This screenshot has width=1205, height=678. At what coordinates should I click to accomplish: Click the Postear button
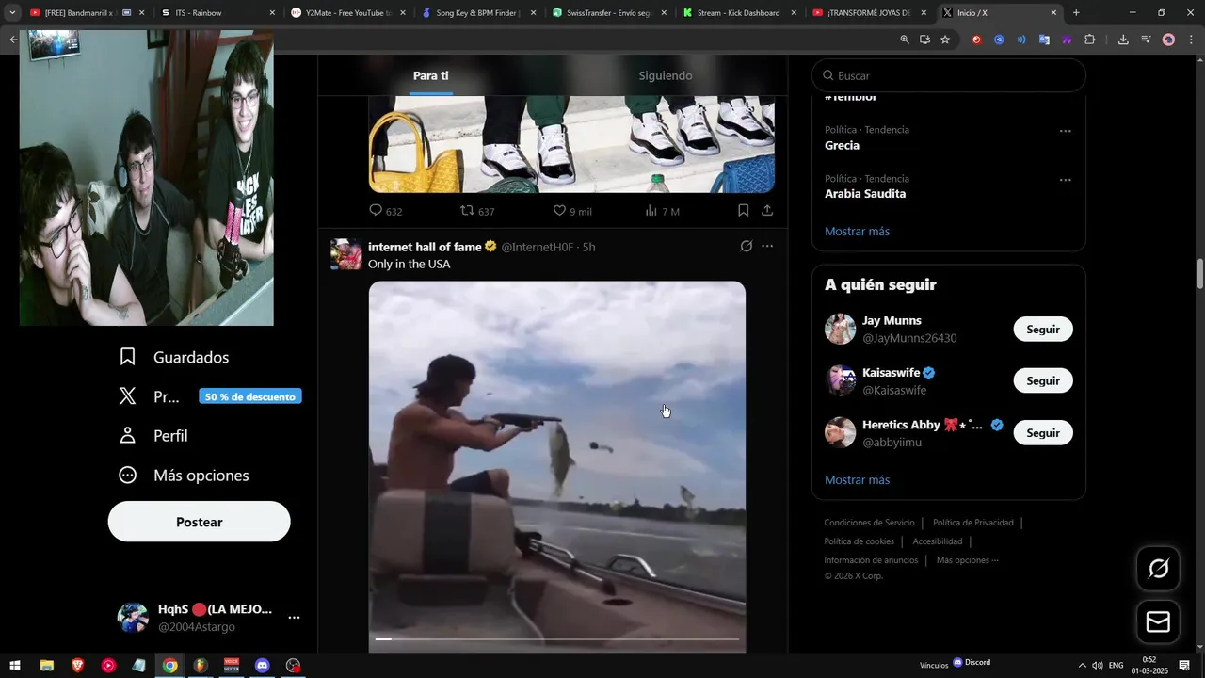(x=199, y=522)
